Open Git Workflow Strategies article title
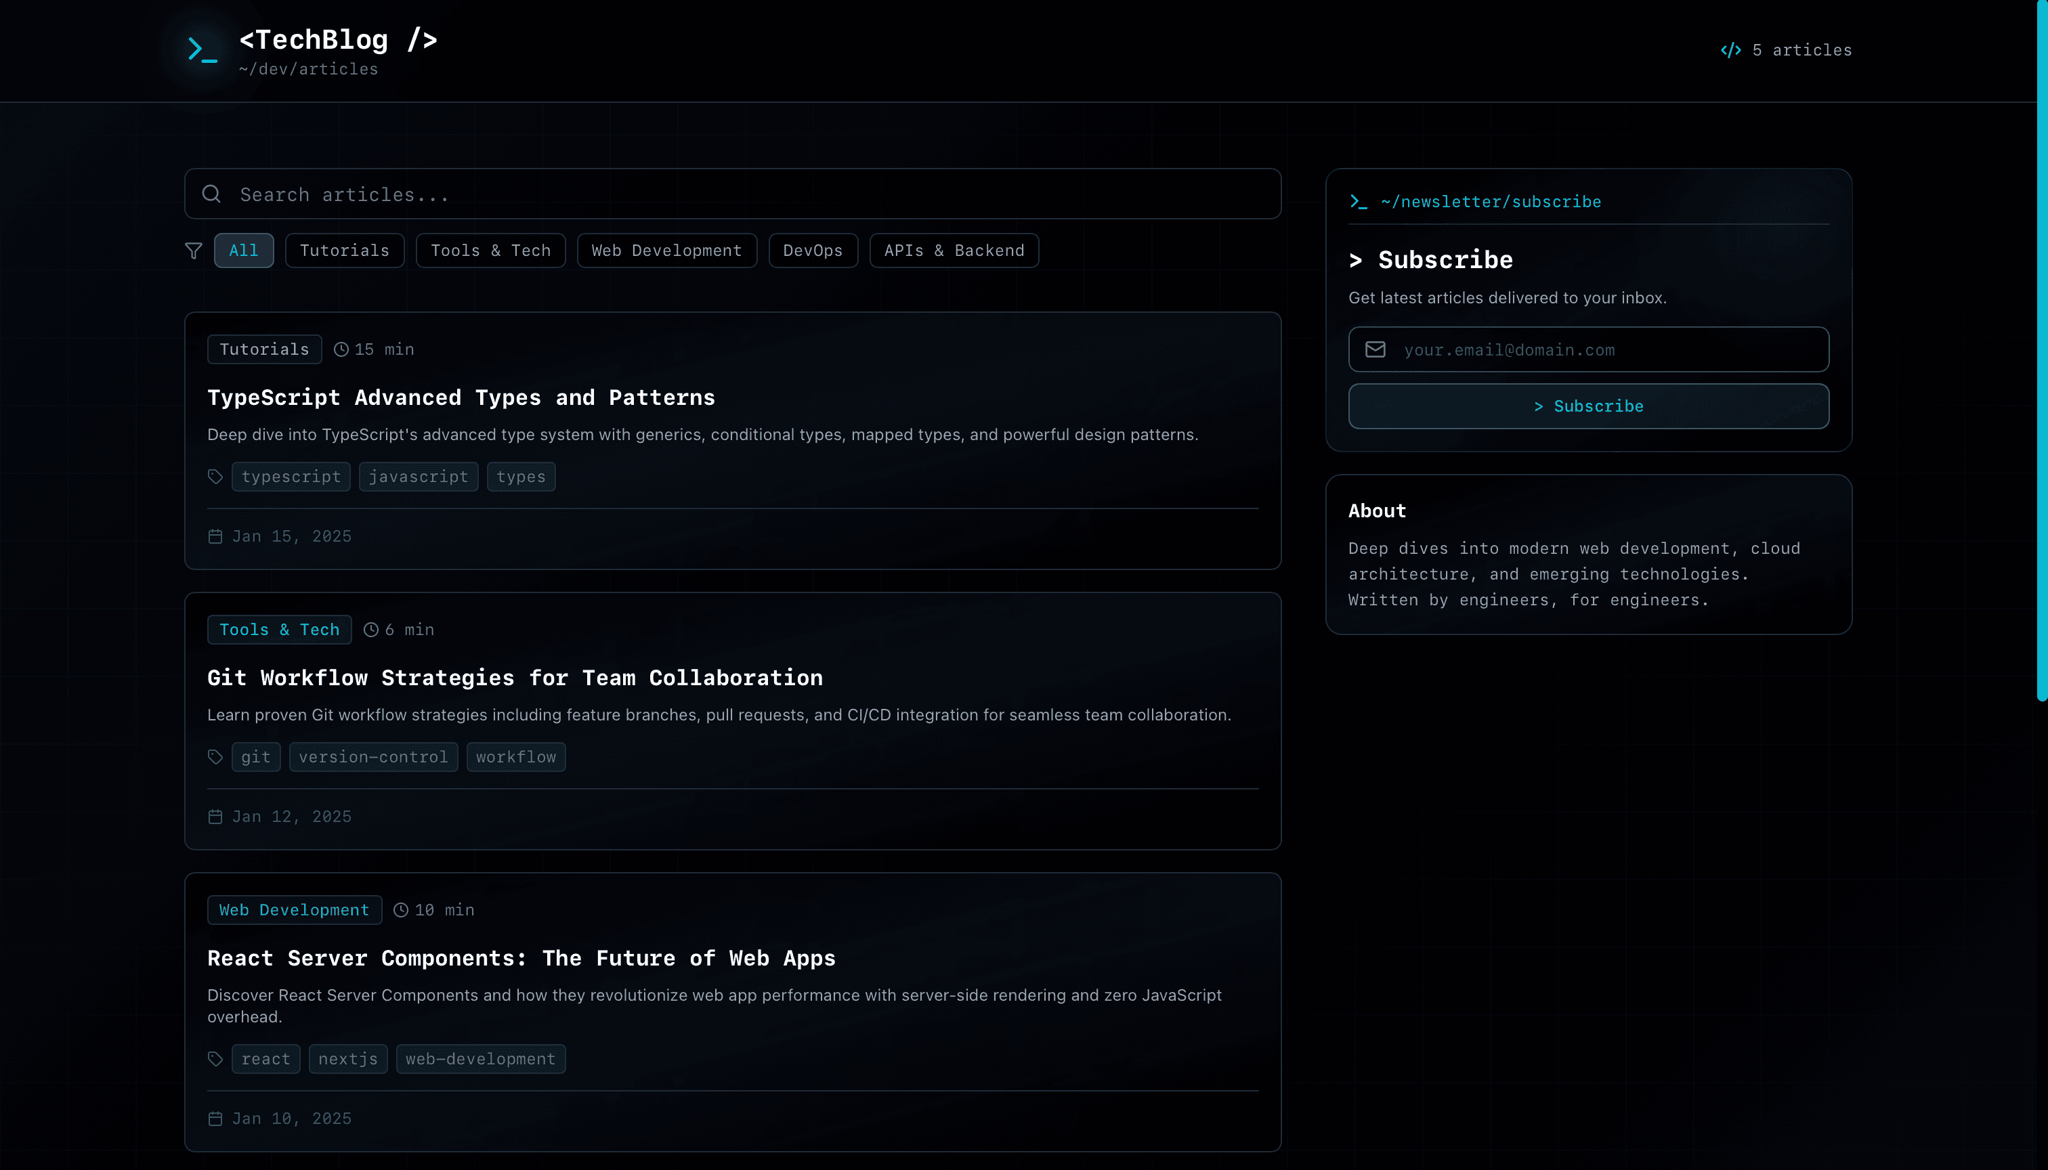The height and width of the screenshot is (1170, 2048). pos(515,678)
